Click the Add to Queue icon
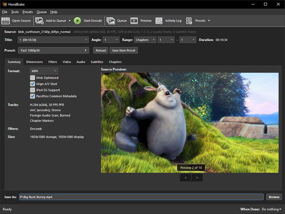This screenshot has width=285, height=214. point(39,21)
